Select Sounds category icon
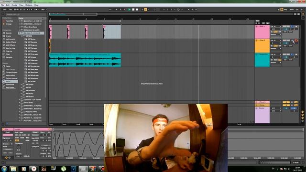The height and width of the screenshot is (172, 306). [4, 33]
